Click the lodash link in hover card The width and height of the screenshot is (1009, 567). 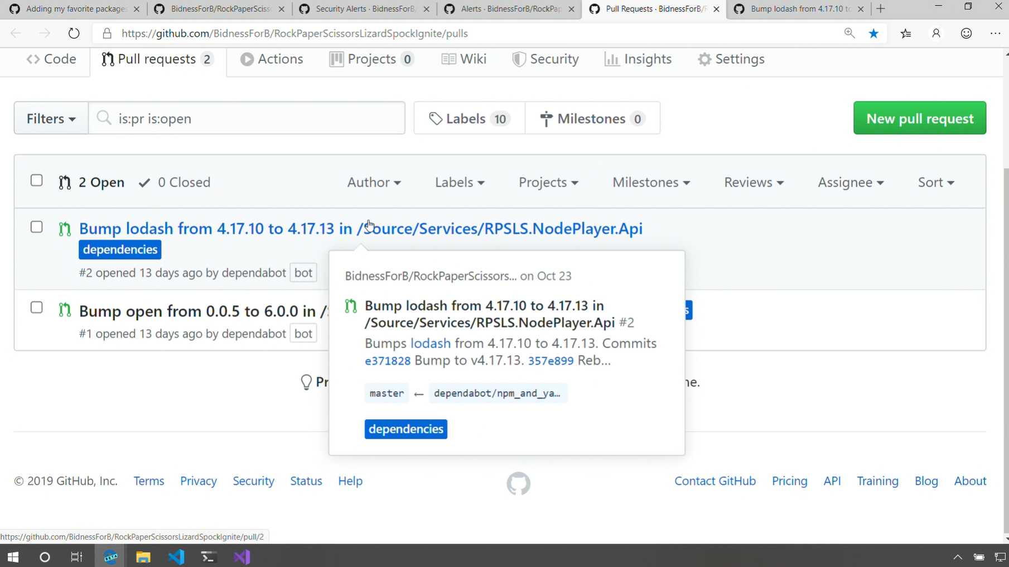click(431, 343)
